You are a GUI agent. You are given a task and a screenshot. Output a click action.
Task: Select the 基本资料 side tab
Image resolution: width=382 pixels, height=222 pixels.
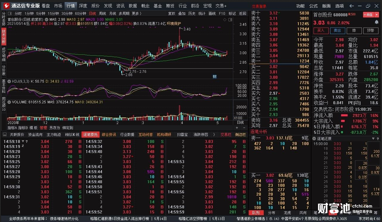4,87
